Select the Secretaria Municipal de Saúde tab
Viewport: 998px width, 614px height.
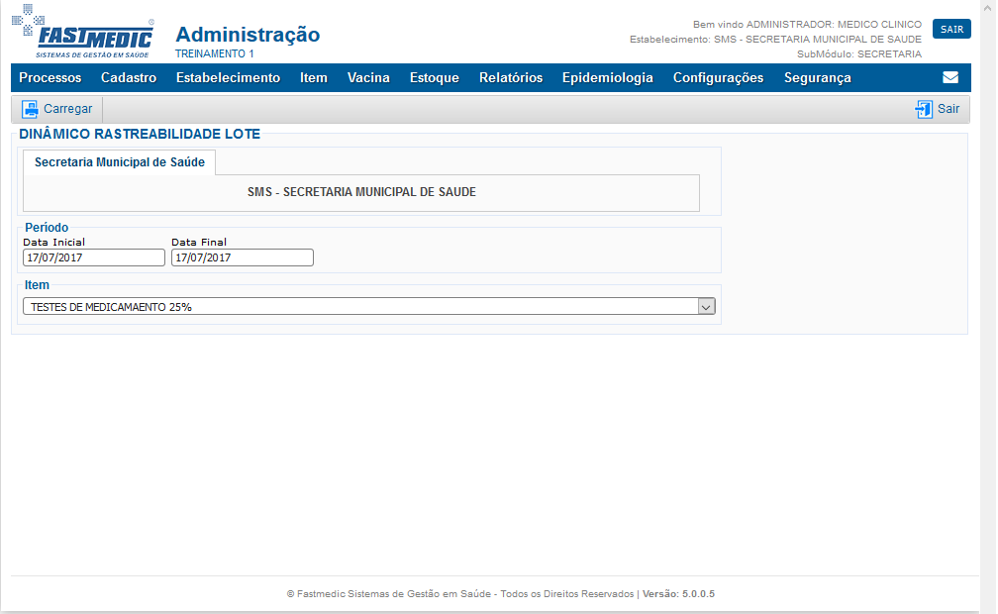(119, 161)
